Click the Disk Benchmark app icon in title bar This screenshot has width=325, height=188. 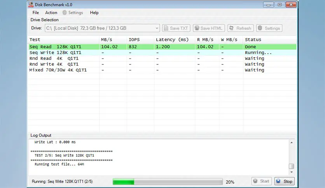click(31, 5)
